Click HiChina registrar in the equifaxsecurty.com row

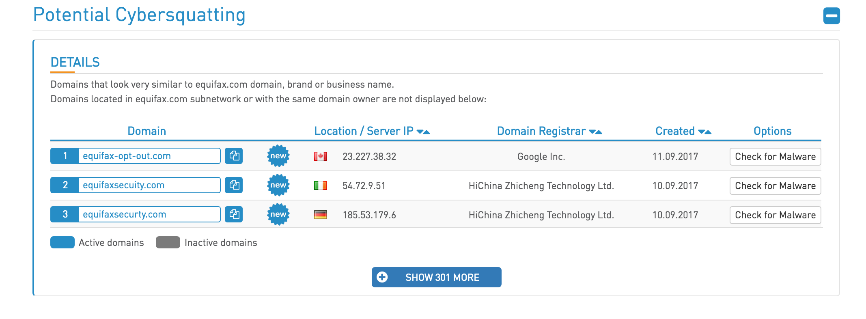pyautogui.click(x=541, y=215)
